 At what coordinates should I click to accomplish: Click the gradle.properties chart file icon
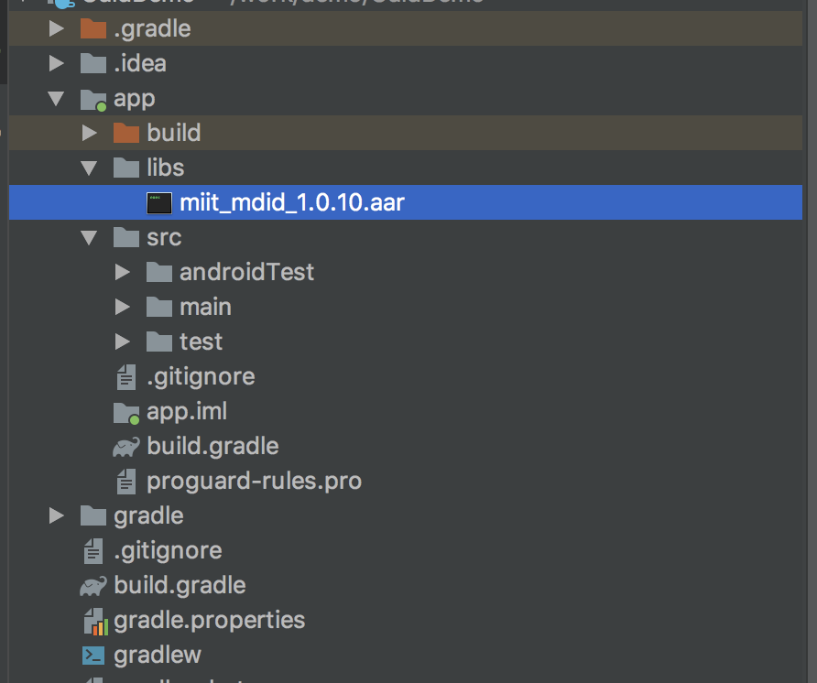tap(95, 622)
